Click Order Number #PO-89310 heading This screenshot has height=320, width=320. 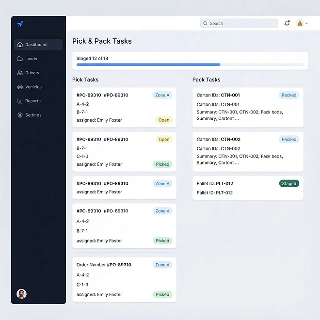pyautogui.click(x=104, y=265)
